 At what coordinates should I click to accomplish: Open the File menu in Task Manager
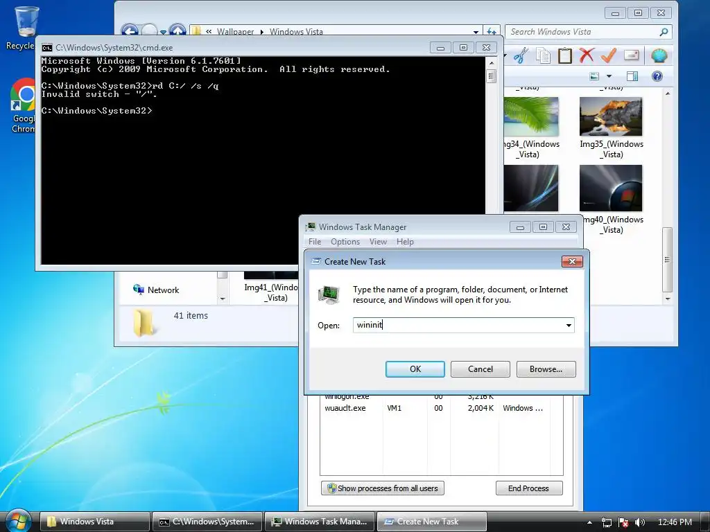[315, 242]
